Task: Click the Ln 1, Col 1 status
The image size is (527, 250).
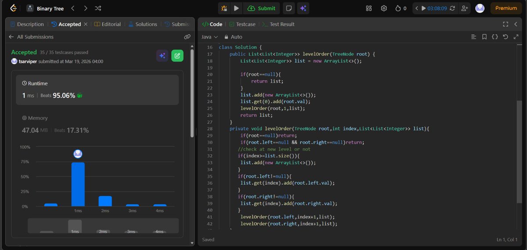Action: (x=508, y=239)
